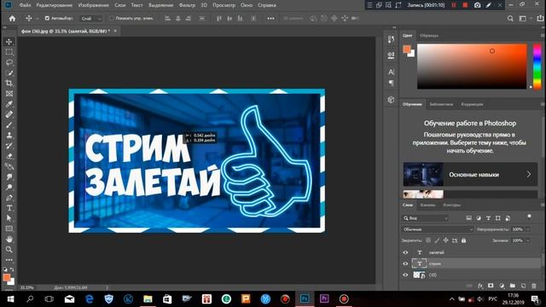Click the screenshot camera icon in recorder bar
The image size is (546, 307).
point(478,5)
